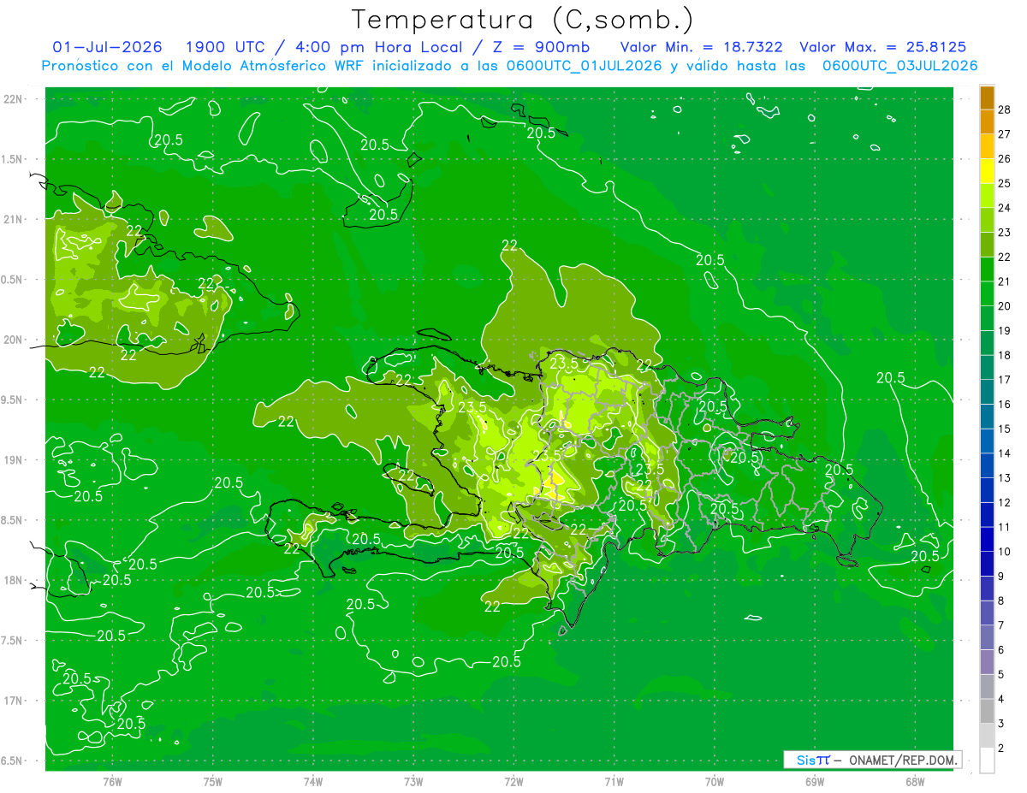Click longitude axis label "69W"
Image resolution: width=1027 pixels, height=793 pixels.
815,781
